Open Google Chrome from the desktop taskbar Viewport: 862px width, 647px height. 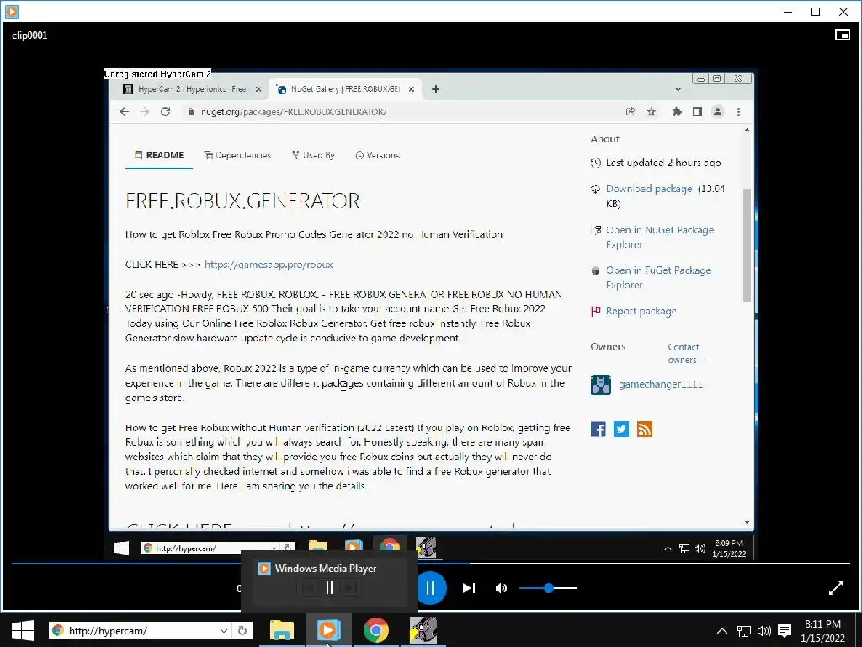(376, 630)
